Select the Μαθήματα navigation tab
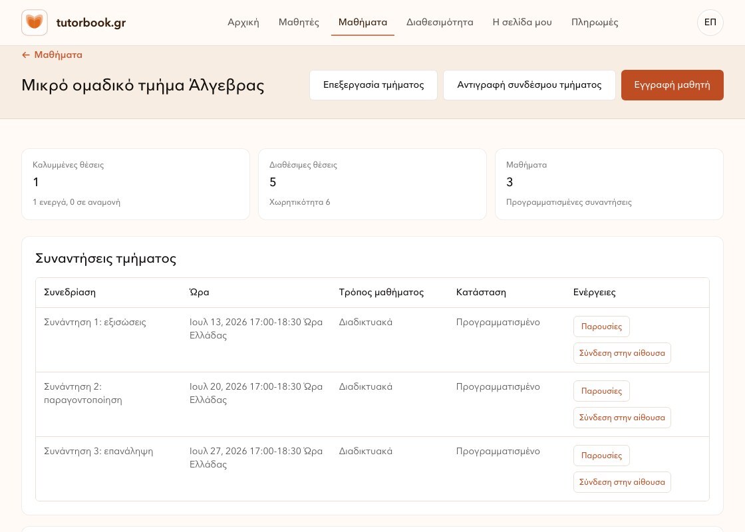Image resolution: width=745 pixels, height=532 pixels. 363,23
